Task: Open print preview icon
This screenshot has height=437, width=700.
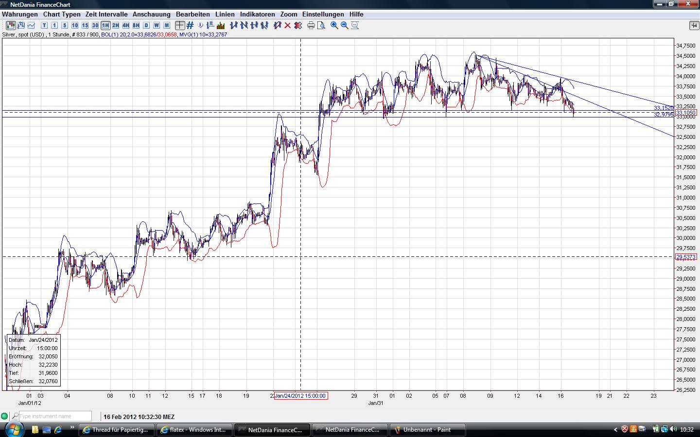Action: click(321, 25)
